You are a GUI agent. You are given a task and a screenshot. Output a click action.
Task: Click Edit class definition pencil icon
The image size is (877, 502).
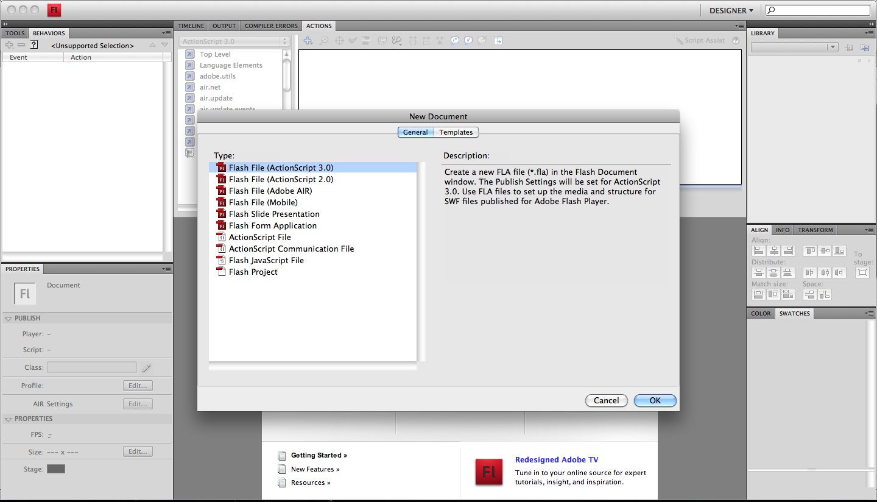[146, 367]
